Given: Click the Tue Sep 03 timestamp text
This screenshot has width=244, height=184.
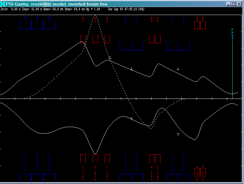Looking at the screenshot, I should (126, 9).
